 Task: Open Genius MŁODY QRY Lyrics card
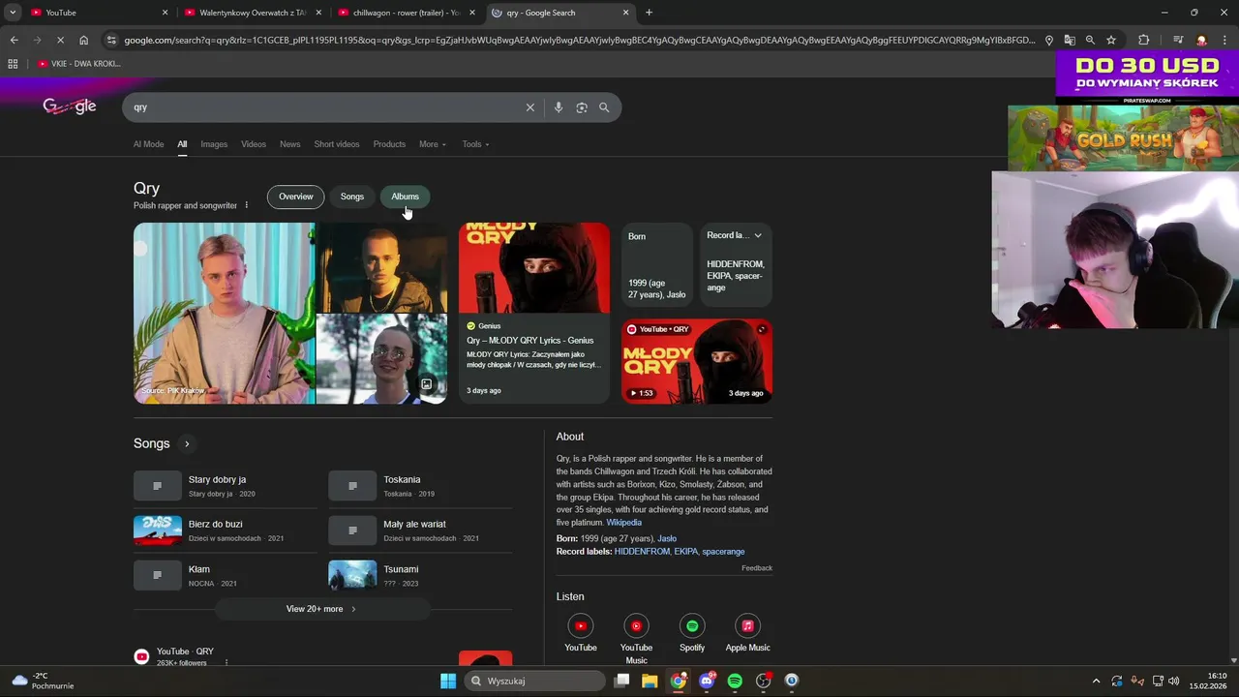(x=534, y=313)
